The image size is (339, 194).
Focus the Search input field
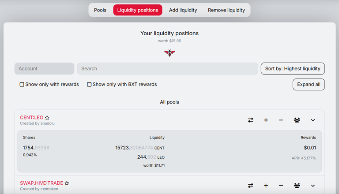168,68
